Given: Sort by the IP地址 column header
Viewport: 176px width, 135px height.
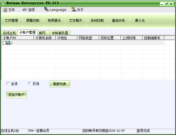Looking at the screenshot, I should tap(67, 38).
